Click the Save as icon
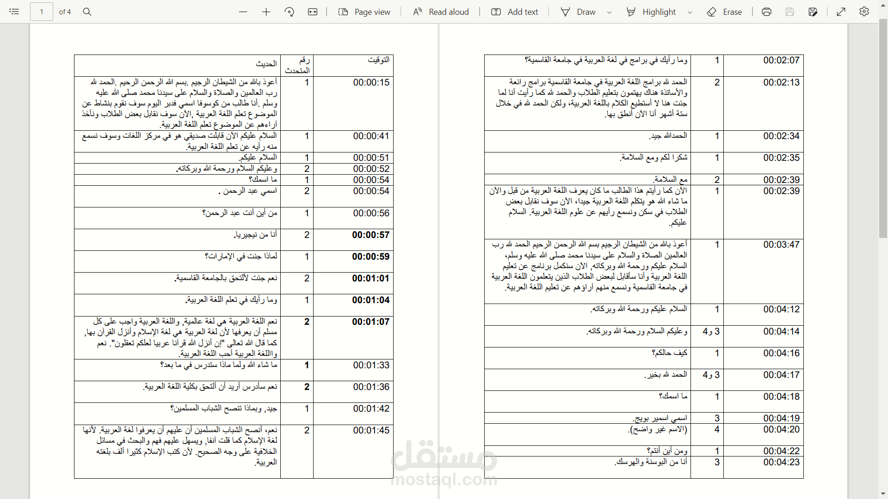 (x=813, y=12)
